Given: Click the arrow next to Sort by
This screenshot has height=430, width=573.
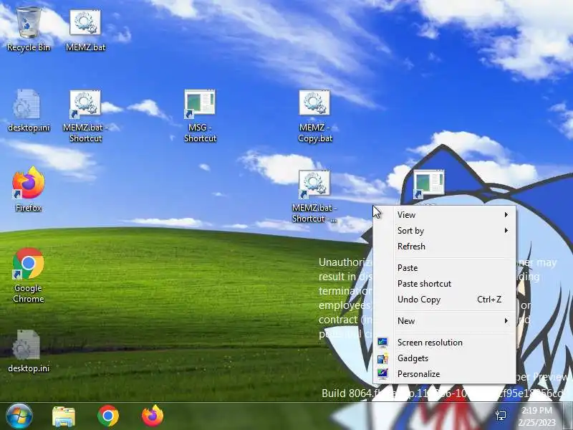Looking at the screenshot, I should [x=506, y=230].
